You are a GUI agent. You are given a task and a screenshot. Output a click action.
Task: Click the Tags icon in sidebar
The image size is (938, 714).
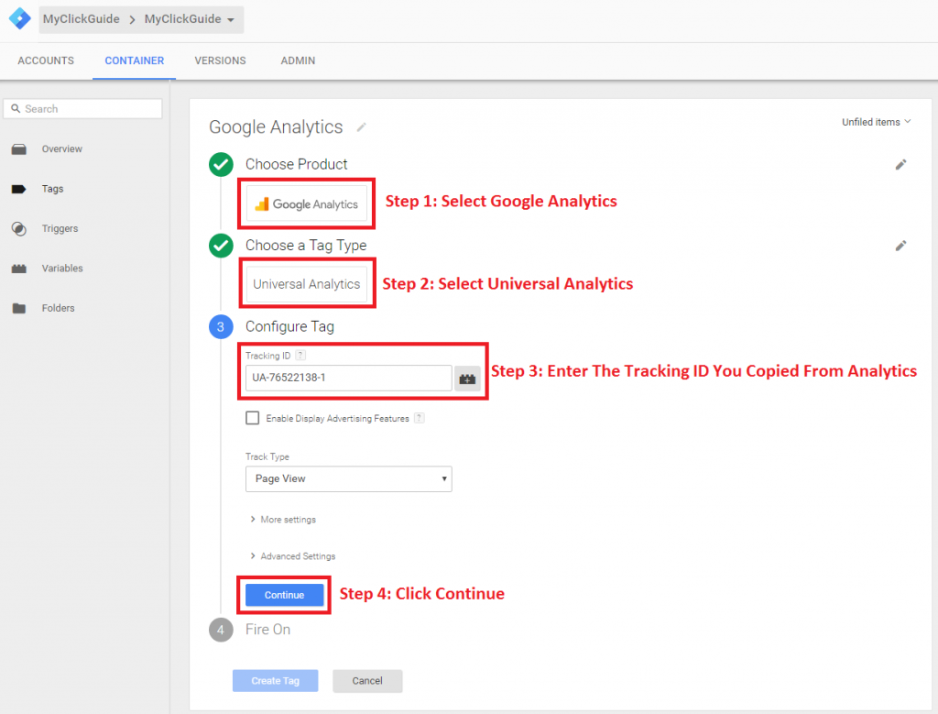pos(18,189)
